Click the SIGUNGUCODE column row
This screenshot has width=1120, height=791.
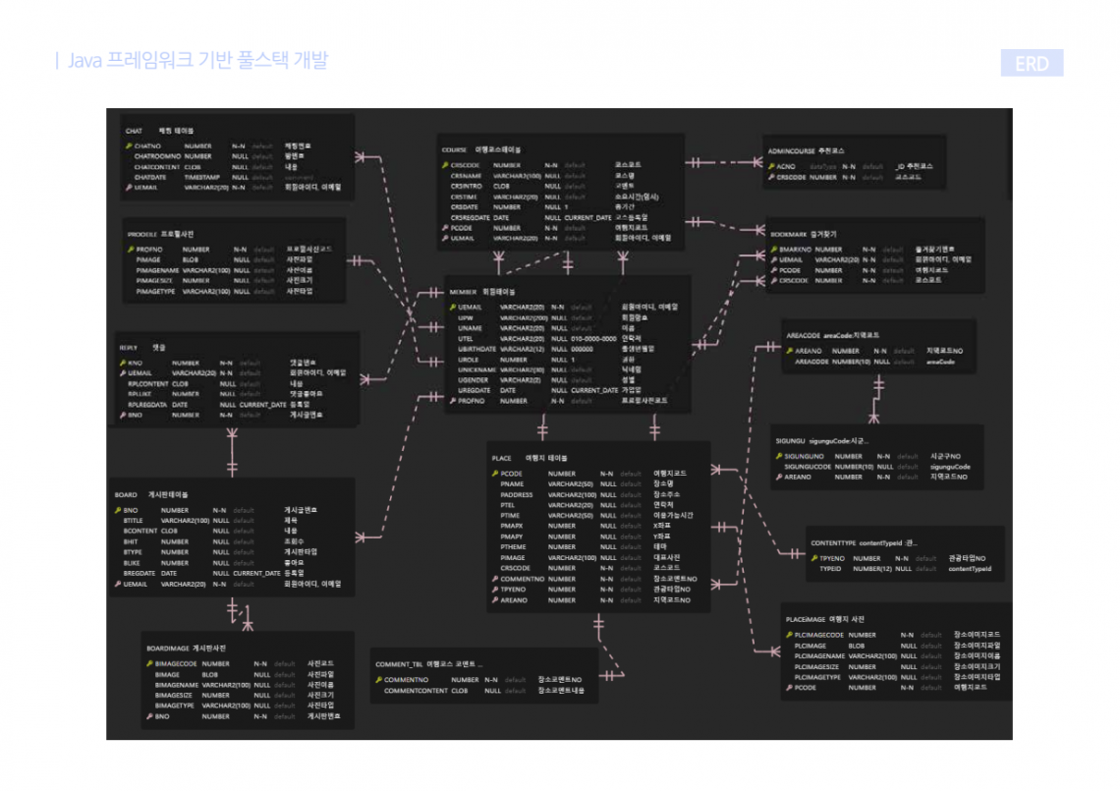coord(875,467)
